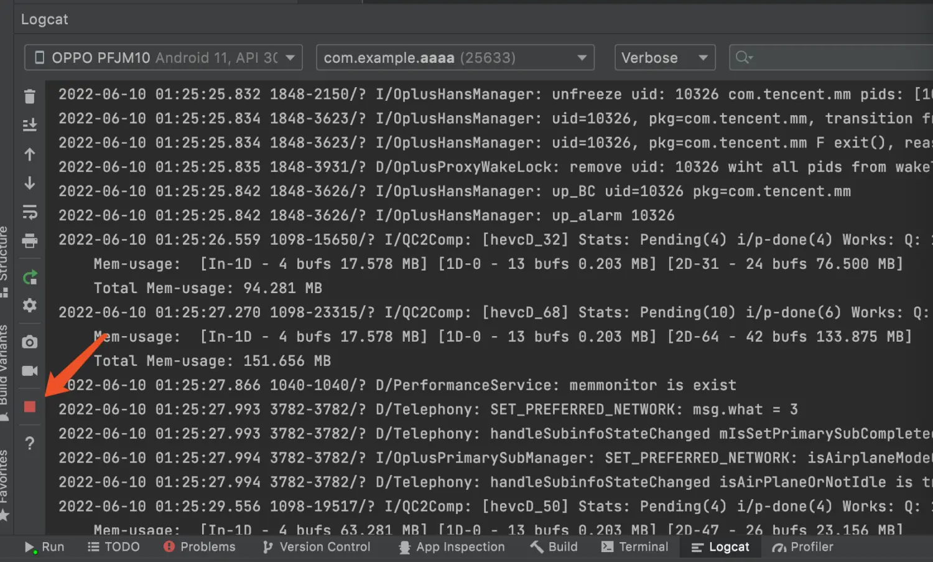Click Scroll to the end icon
This screenshot has width=933, height=562.
click(x=29, y=125)
